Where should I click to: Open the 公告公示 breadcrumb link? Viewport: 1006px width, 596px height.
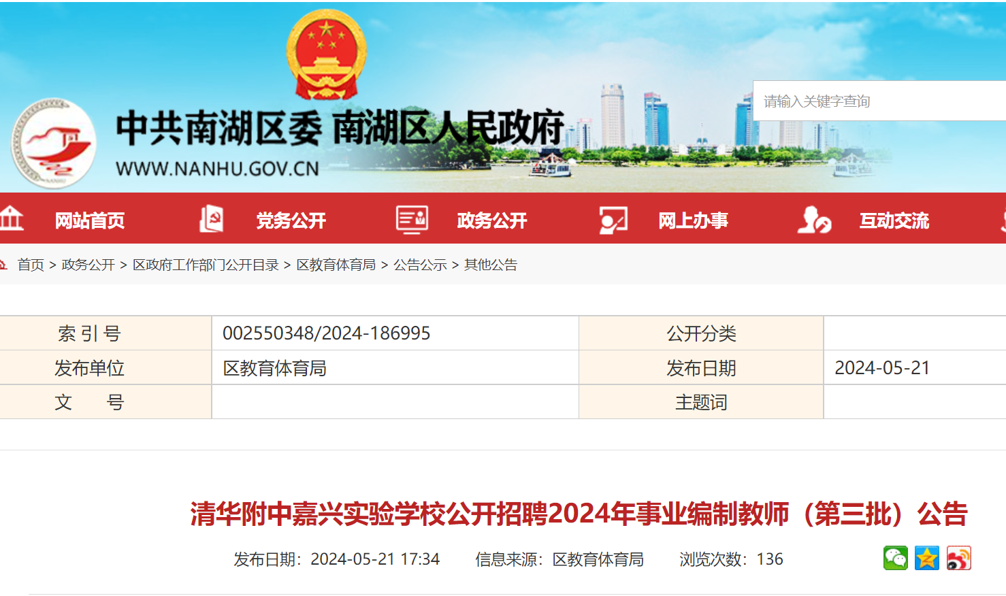click(x=420, y=265)
